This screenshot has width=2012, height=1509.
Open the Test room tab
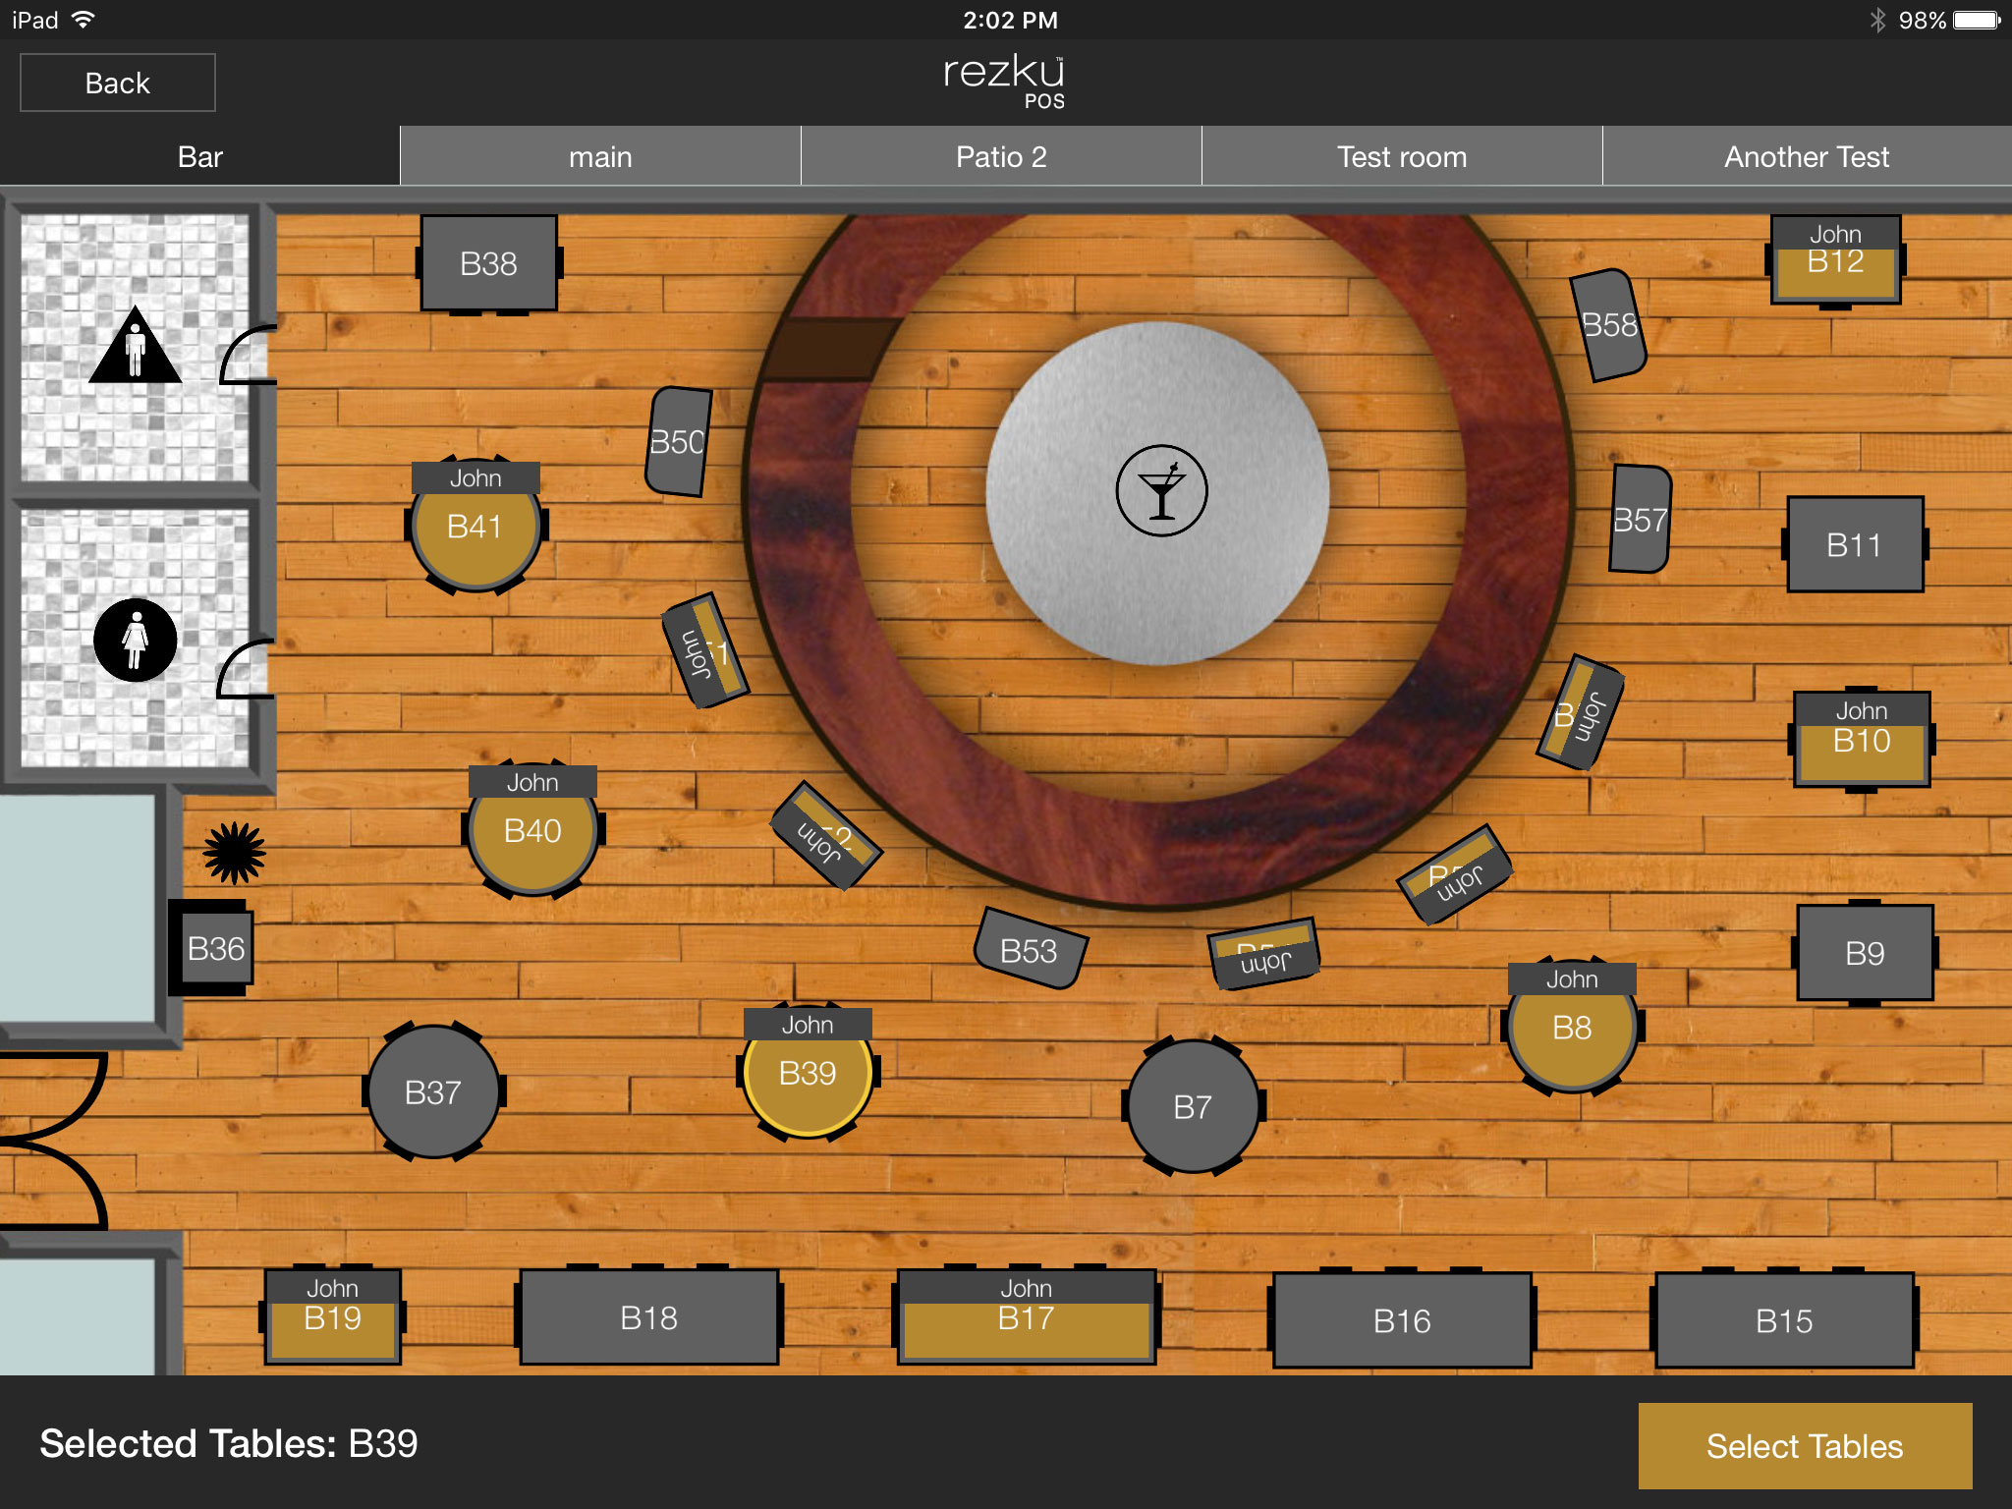(x=1402, y=157)
